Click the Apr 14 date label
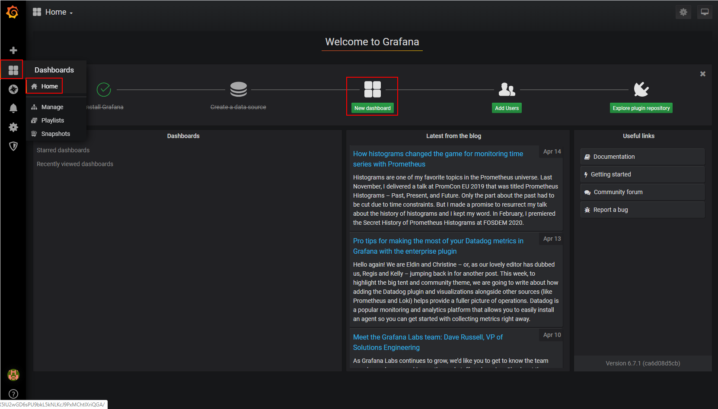Image resolution: width=718 pixels, height=409 pixels. point(552,151)
